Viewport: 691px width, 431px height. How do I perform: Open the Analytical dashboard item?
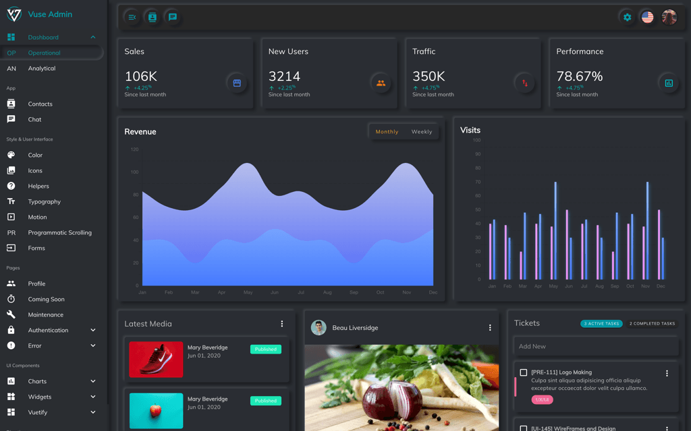click(51, 68)
